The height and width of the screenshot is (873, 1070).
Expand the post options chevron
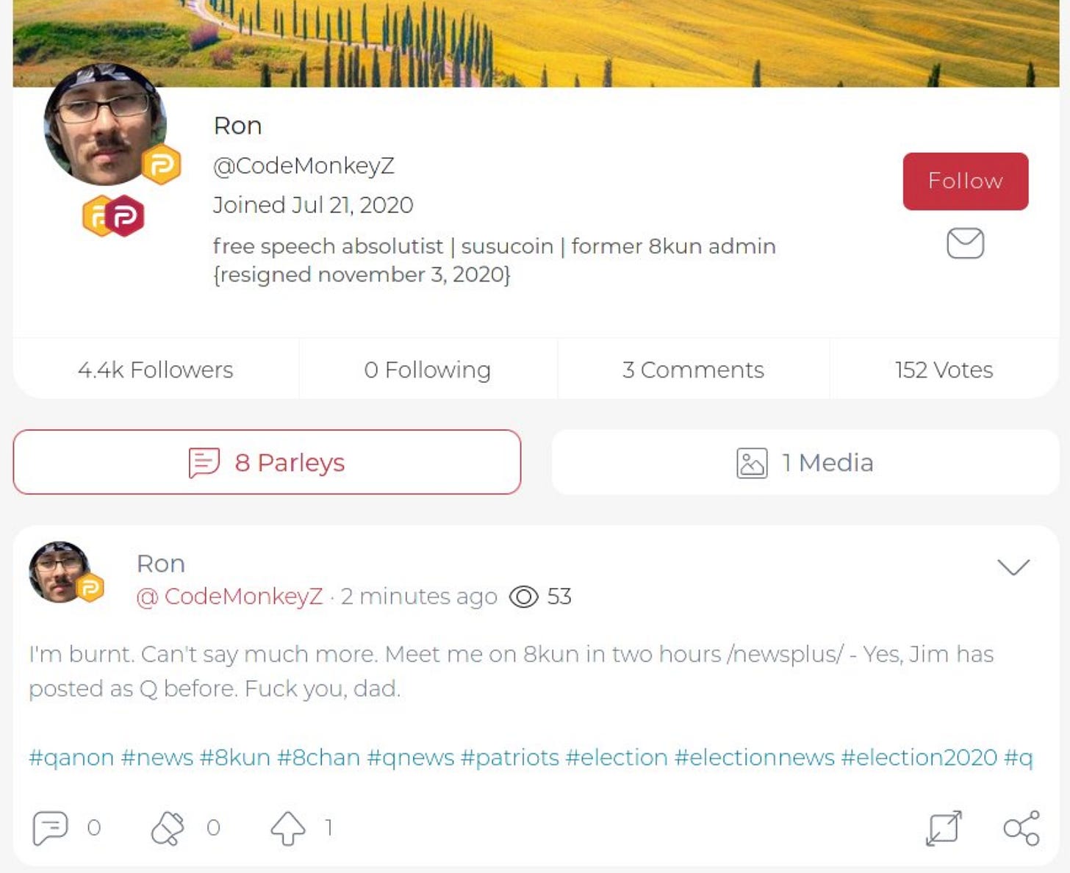coord(1013,567)
